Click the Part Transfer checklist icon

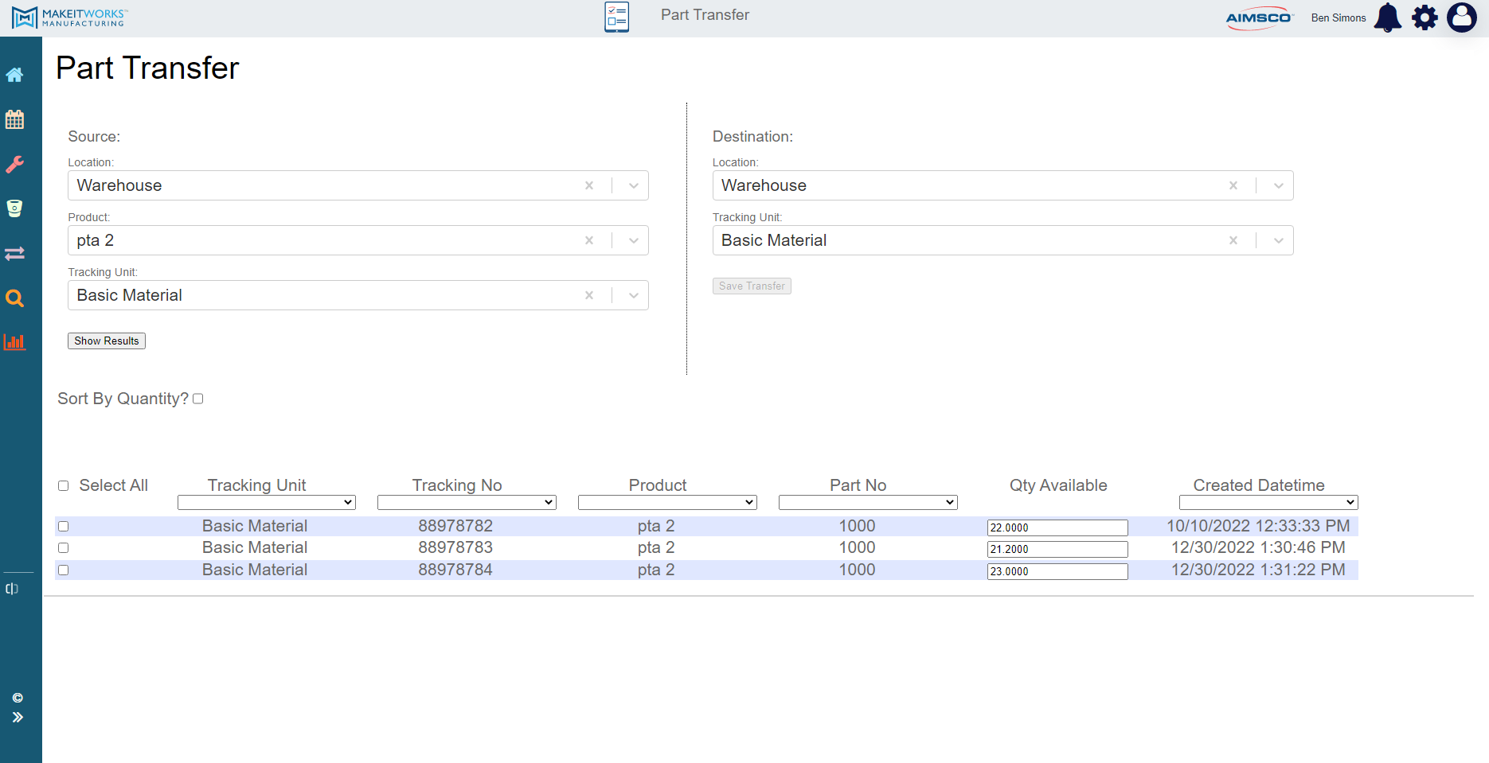pyautogui.click(x=616, y=17)
